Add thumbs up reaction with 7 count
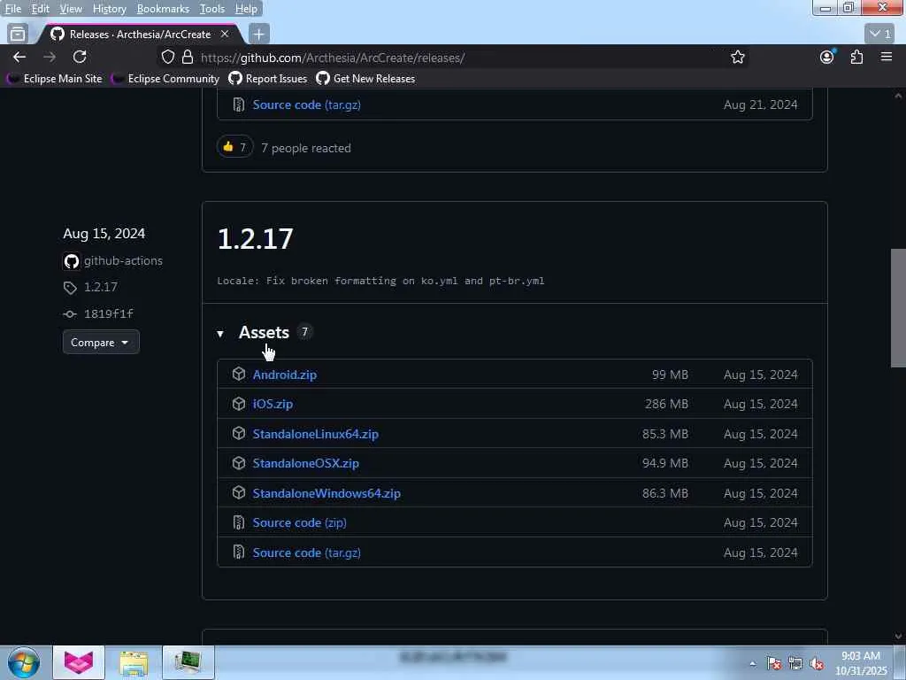 click(234, 147)
